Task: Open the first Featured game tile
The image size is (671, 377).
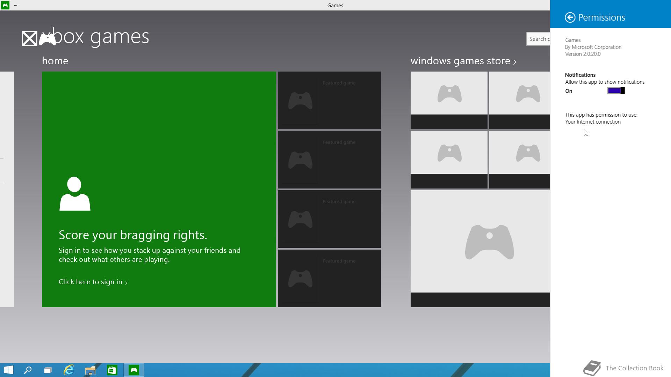Action: point(329,100)
